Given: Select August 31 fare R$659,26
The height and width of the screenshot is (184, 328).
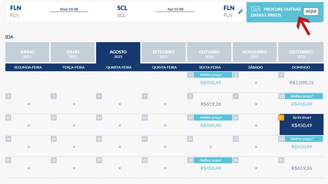Looking at the screenshot, I should [x=301, y=168].
